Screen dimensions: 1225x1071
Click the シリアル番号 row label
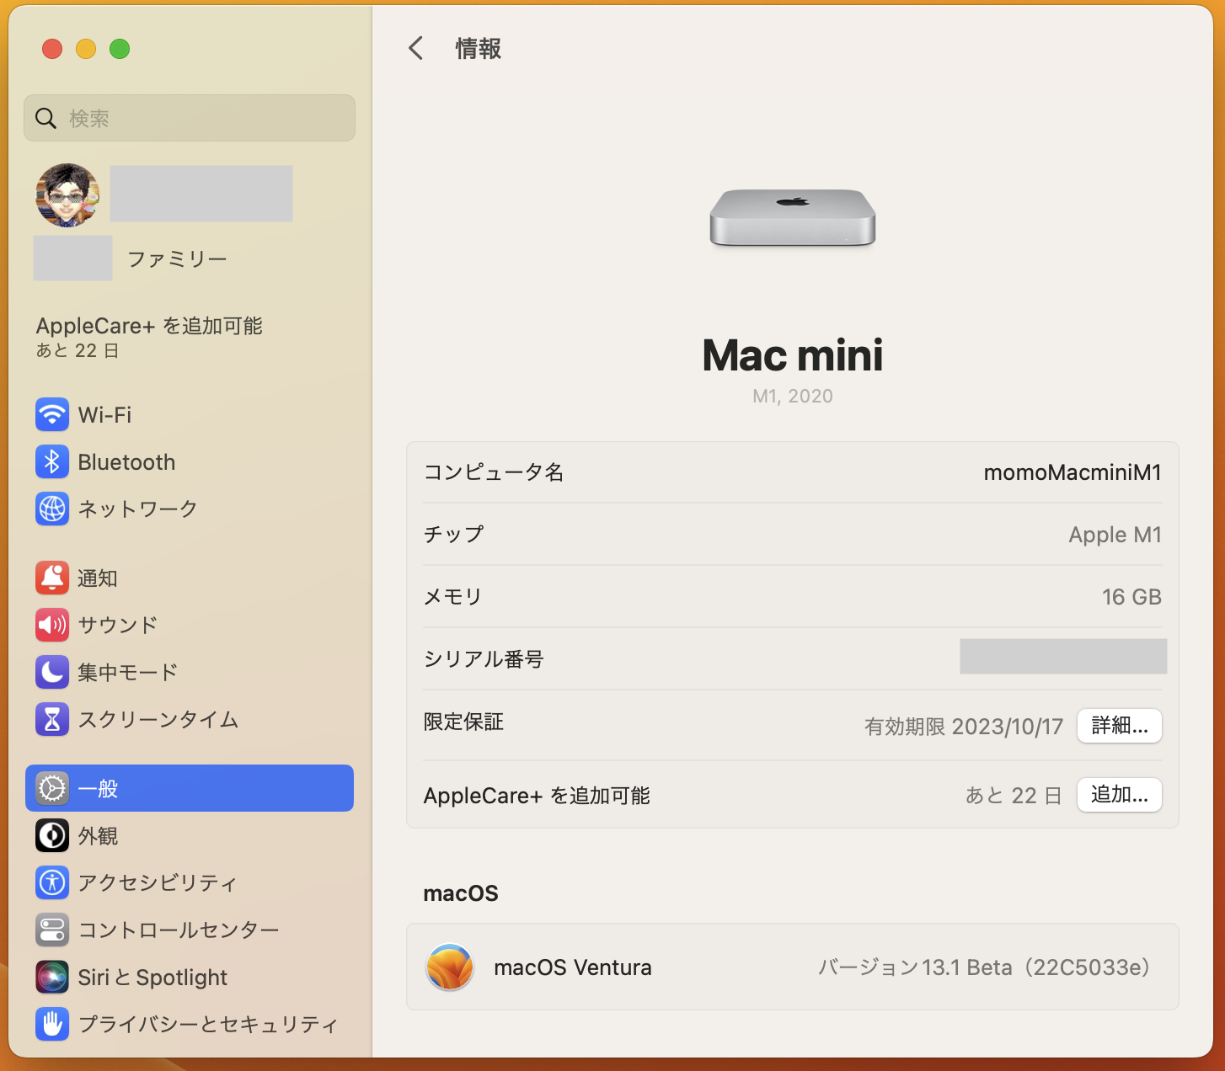[x=484, y=658]
